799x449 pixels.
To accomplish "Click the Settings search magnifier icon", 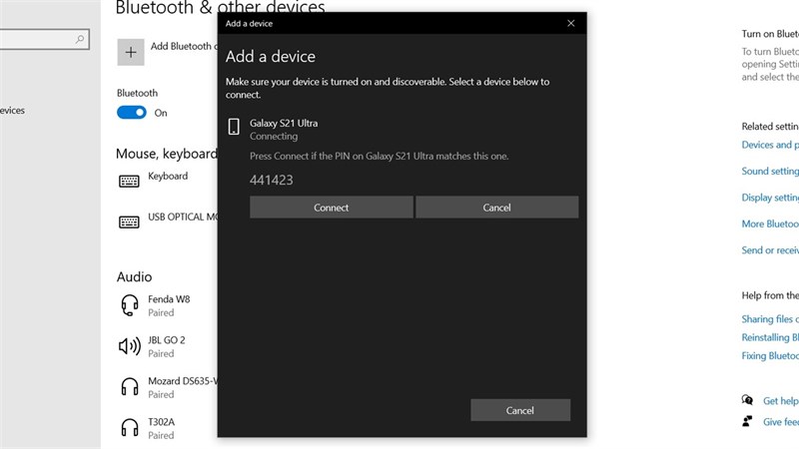I will pos(80,39).
